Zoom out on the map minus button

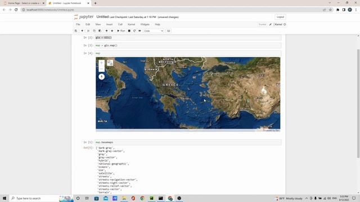101,68
